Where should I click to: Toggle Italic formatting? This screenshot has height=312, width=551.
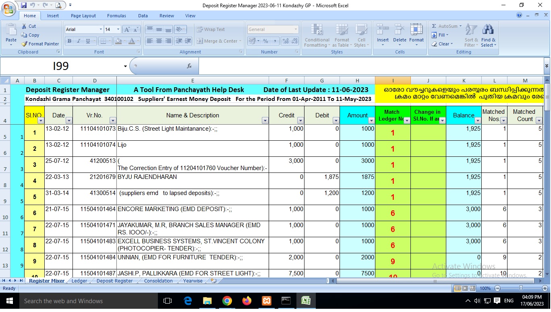point(79,41)
